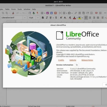Viewport: 107px width, 107px height.
Task: Toggle Bold formatting
Action: point(43,18)
